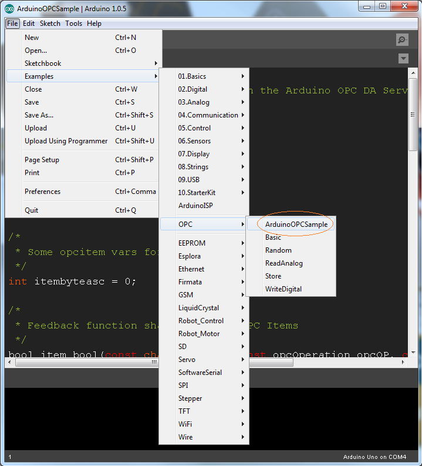Expand the GSM examples submenu

[x=204, y=295]
